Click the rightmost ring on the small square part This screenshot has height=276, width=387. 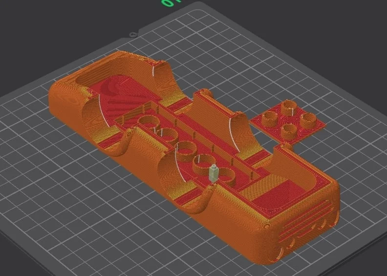(308, 119)
